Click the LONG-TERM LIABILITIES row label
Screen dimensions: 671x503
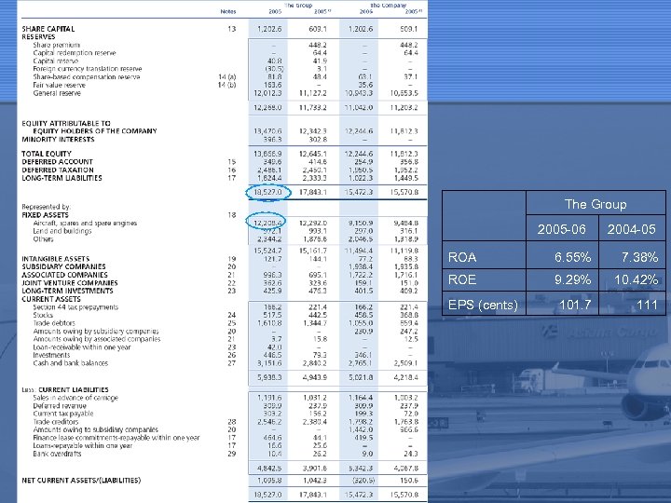62,178
